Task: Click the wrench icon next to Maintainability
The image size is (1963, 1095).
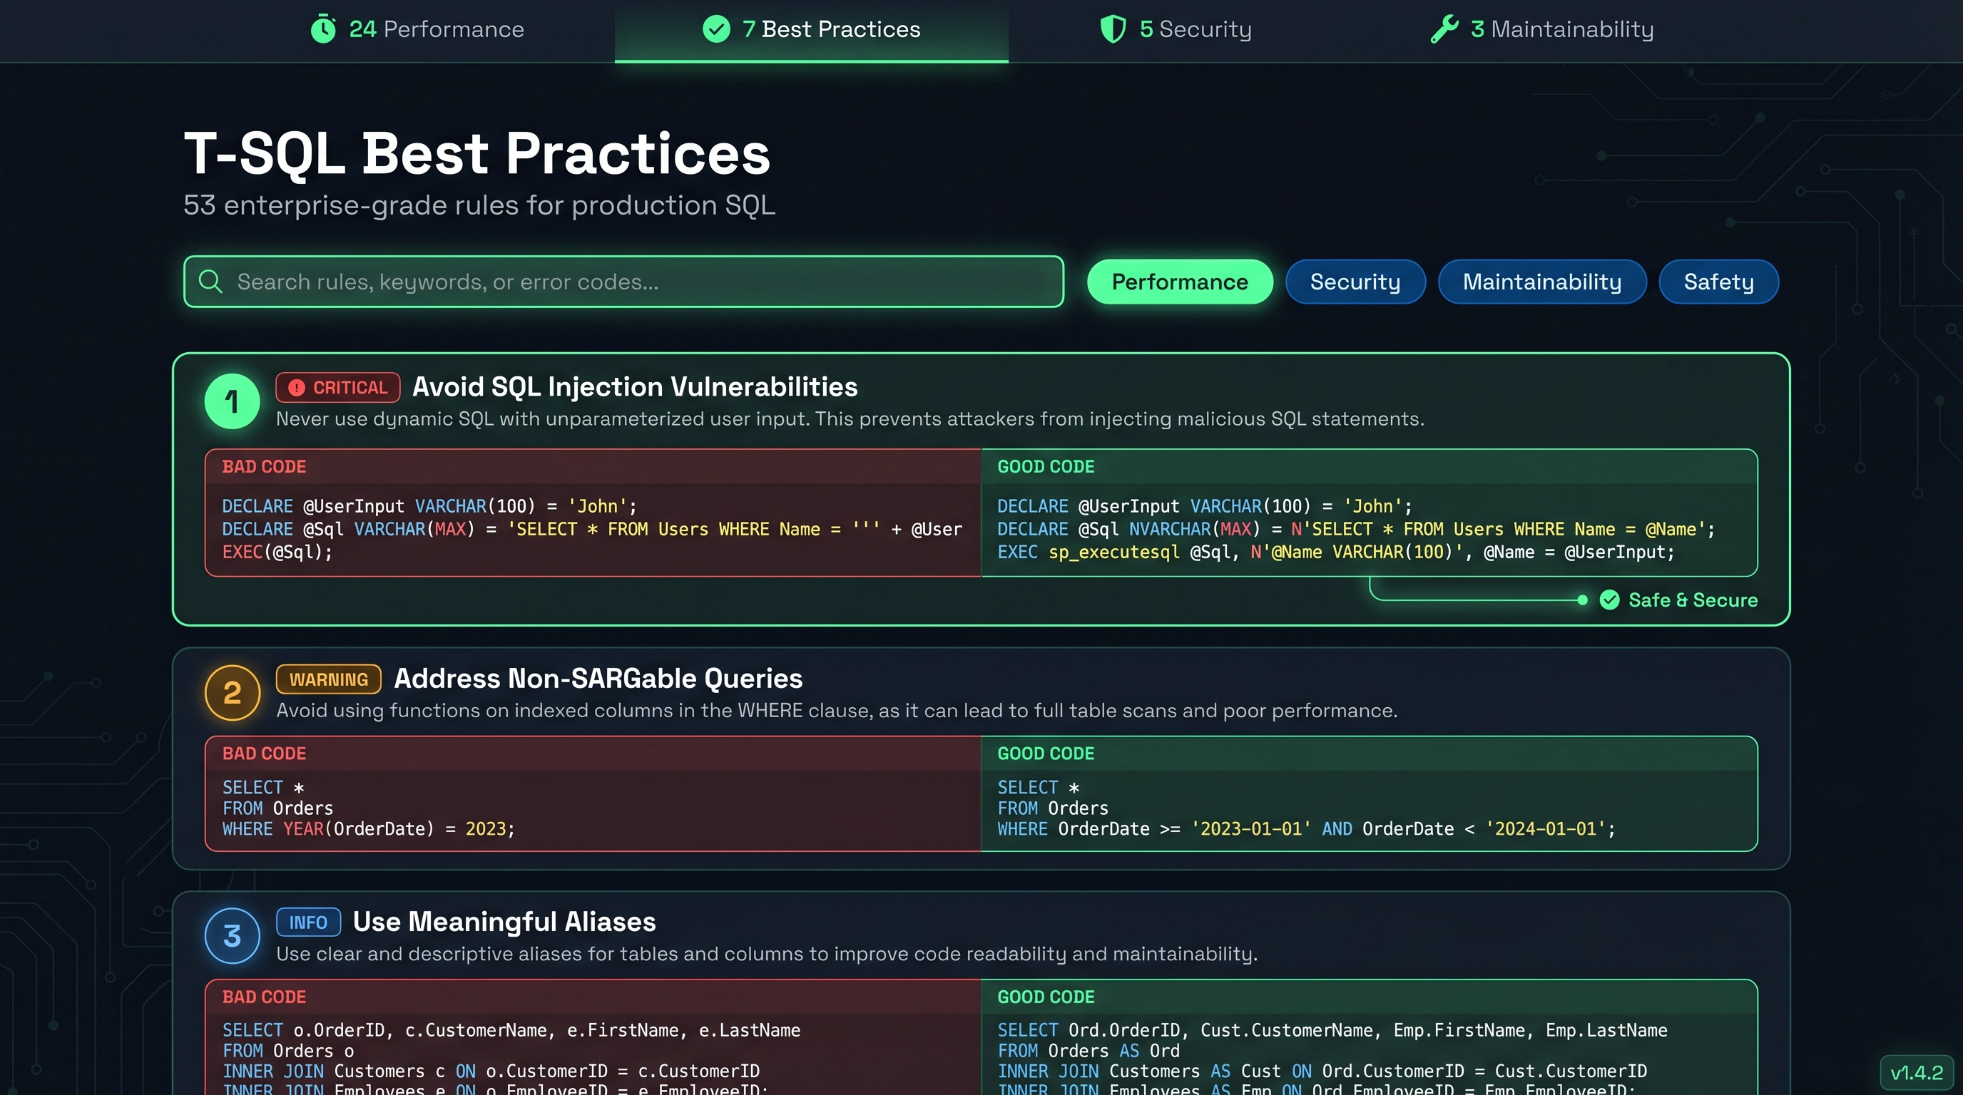Action: coord(1445,29)
